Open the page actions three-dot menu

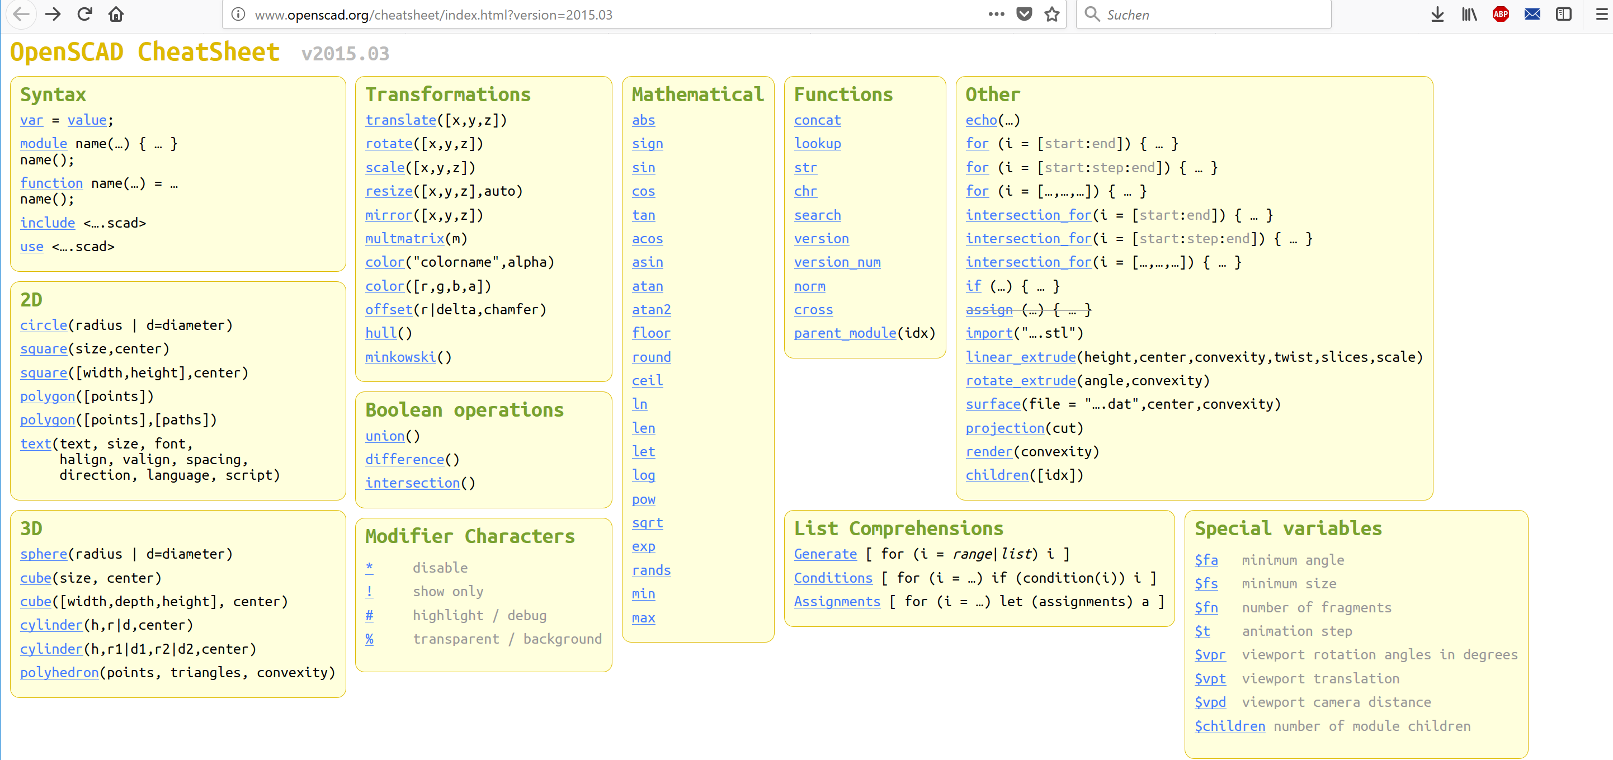click(996, 14)
